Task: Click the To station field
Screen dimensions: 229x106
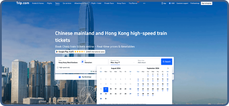Action: pos(96,62)
